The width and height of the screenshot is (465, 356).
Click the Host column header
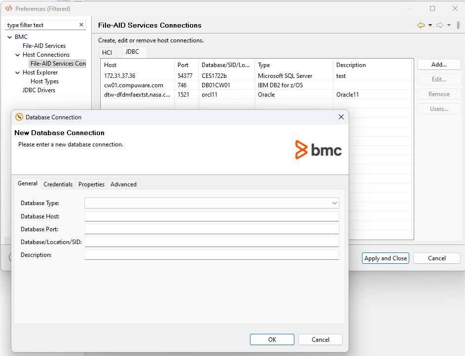point(138,65)
